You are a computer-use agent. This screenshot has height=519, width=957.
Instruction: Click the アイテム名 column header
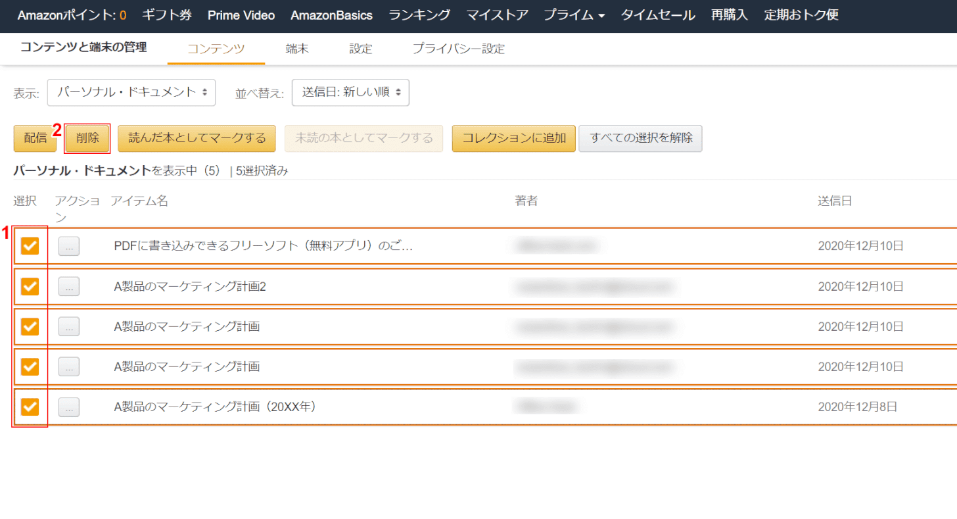click(139, 201)
